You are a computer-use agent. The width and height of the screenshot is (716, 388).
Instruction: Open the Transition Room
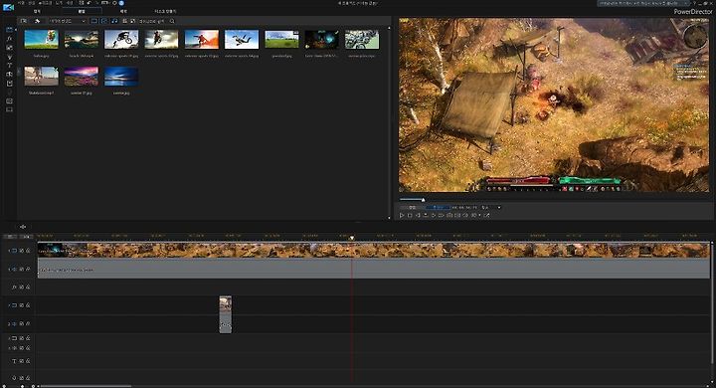[x=9, y=74]
